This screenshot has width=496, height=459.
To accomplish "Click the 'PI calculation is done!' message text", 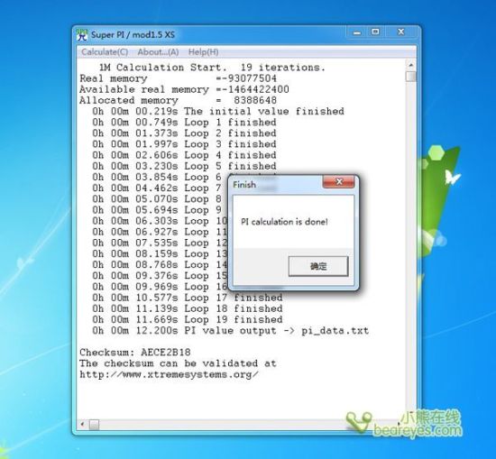I will [284, 222].
